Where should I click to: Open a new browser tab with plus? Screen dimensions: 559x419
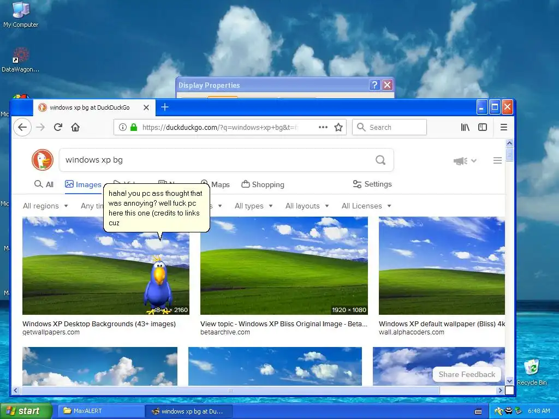(165, 107)
